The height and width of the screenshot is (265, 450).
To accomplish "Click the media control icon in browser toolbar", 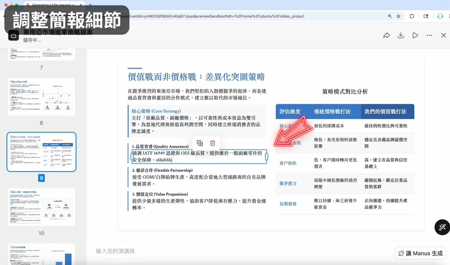I will click(426, 16).
